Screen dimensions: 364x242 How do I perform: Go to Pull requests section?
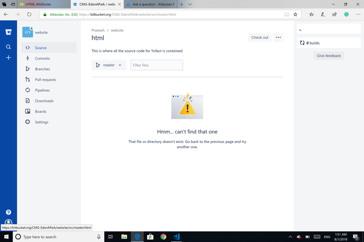tap(46, 80)
